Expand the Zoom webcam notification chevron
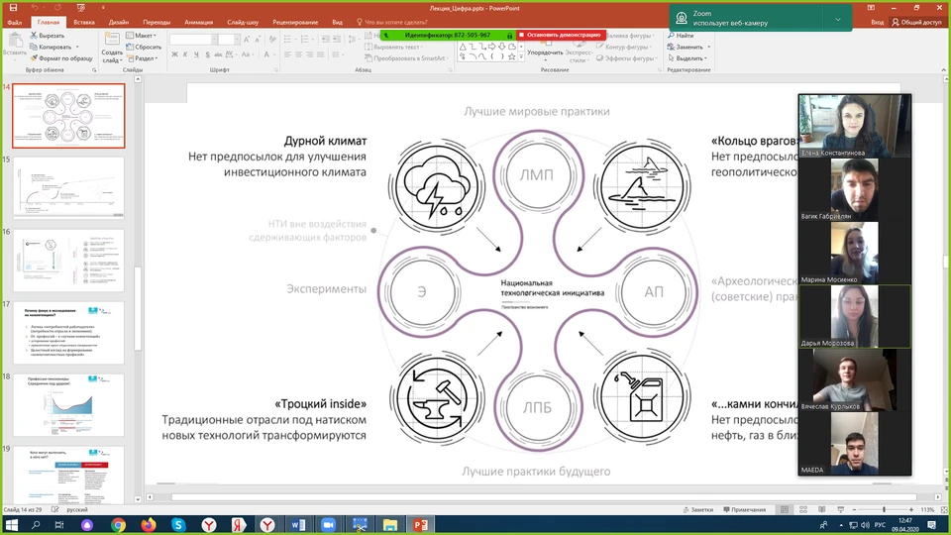Viewport: 951px width, 535px height. tap(838, 19)
